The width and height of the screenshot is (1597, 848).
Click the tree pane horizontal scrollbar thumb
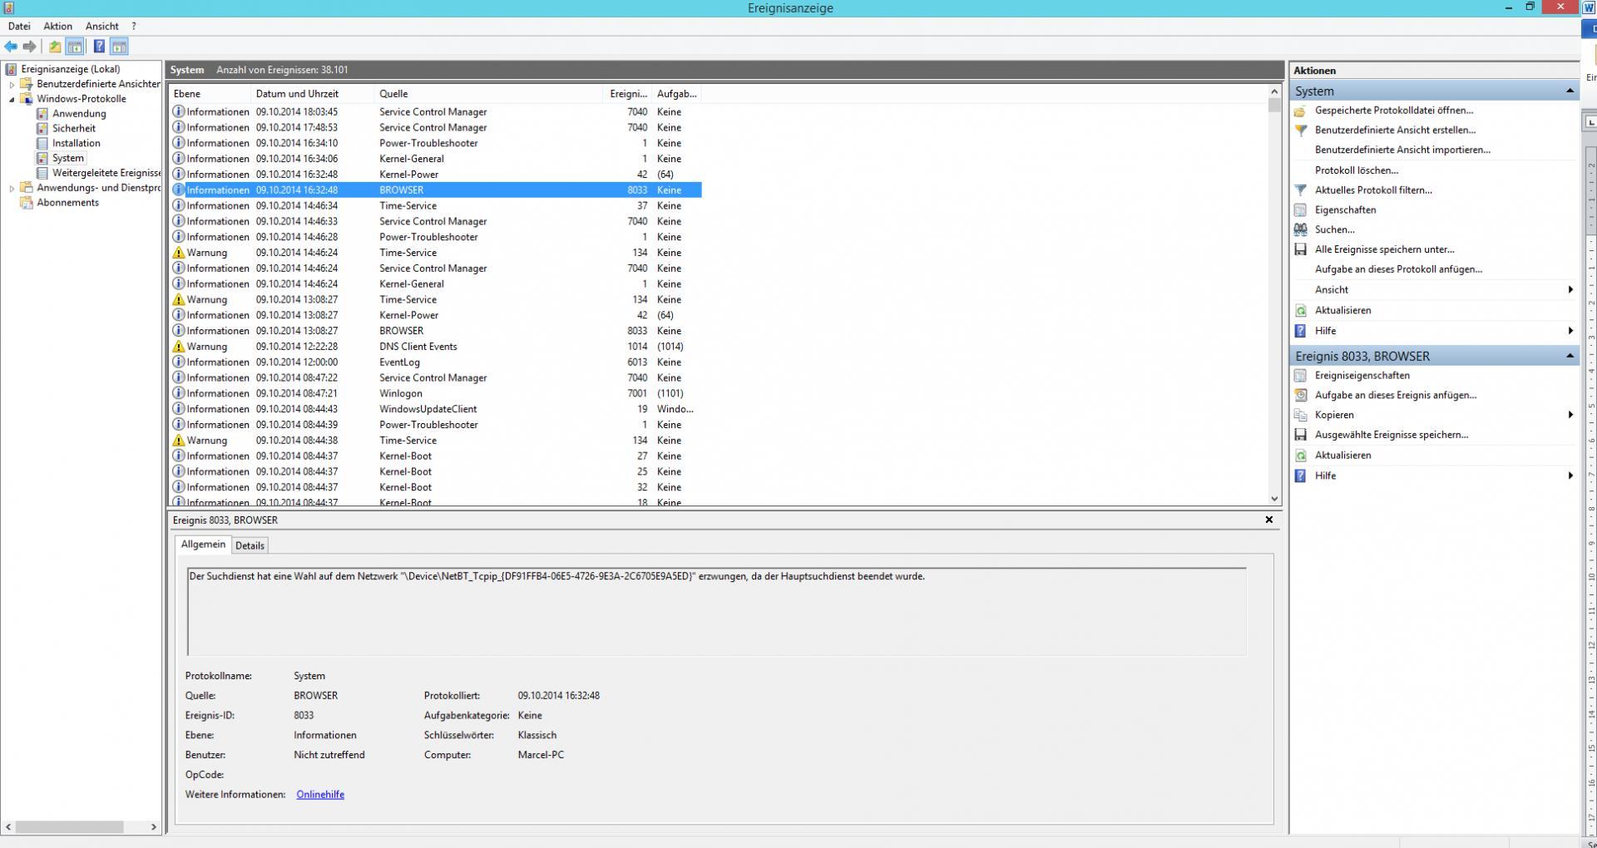(70, 827)
